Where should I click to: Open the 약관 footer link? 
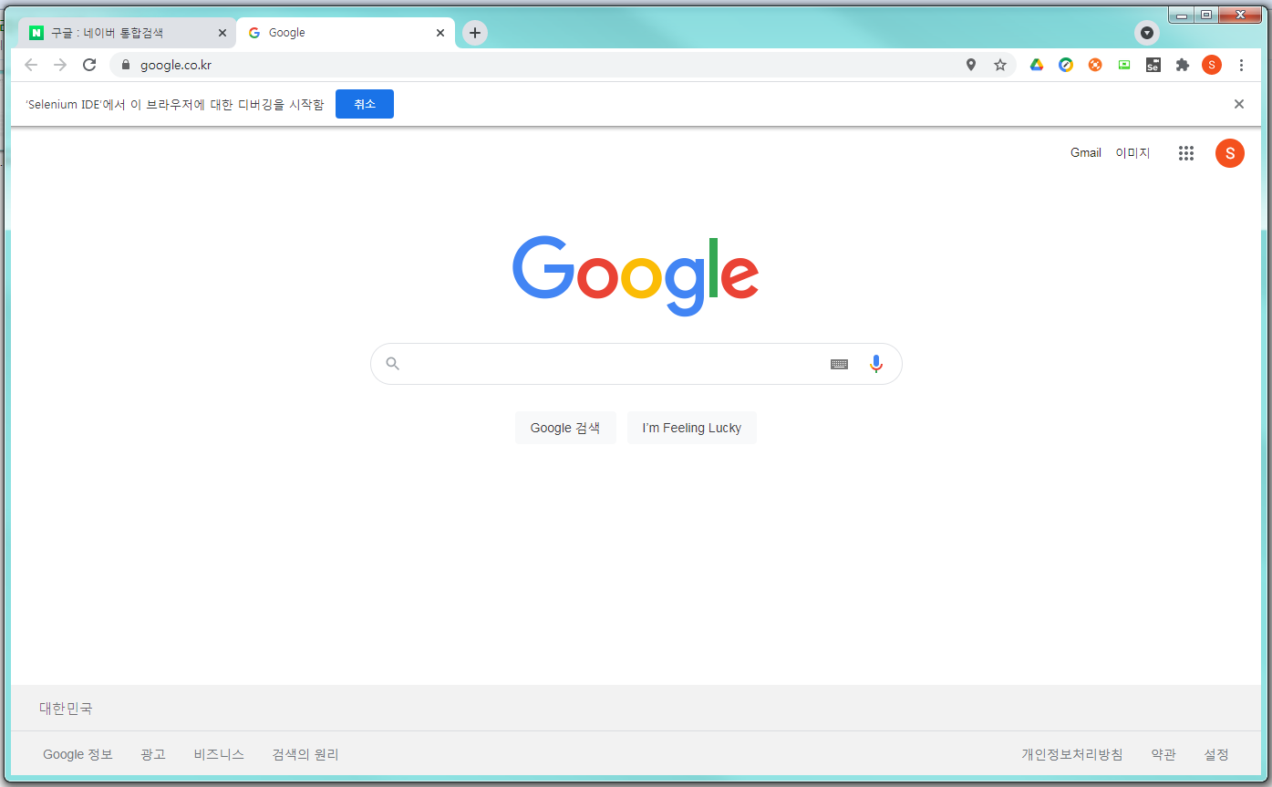pos(1163,754)
